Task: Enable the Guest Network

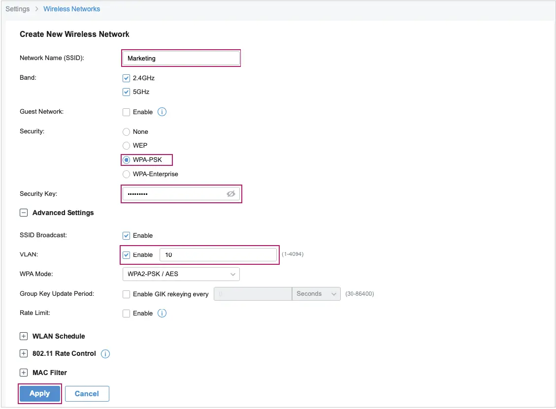Action: [127, 112]
